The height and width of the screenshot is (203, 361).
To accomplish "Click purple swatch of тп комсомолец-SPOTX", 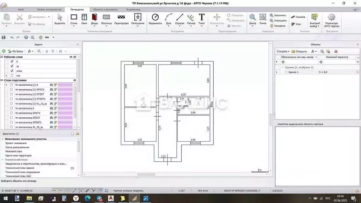I will 65,113.
